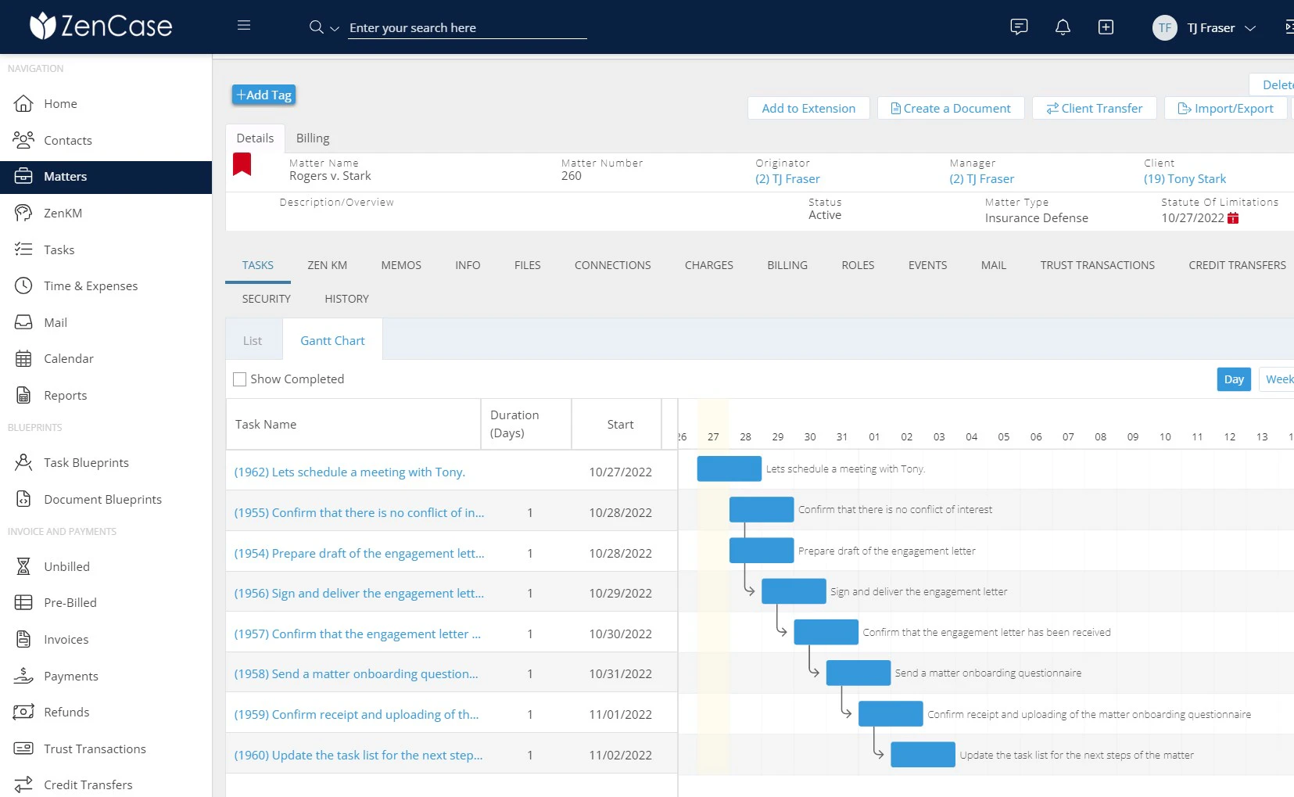The width and height of the screenshot is (1294, 797).
Task: Switch to the Billing tab
Action: (x=313, y=138)
